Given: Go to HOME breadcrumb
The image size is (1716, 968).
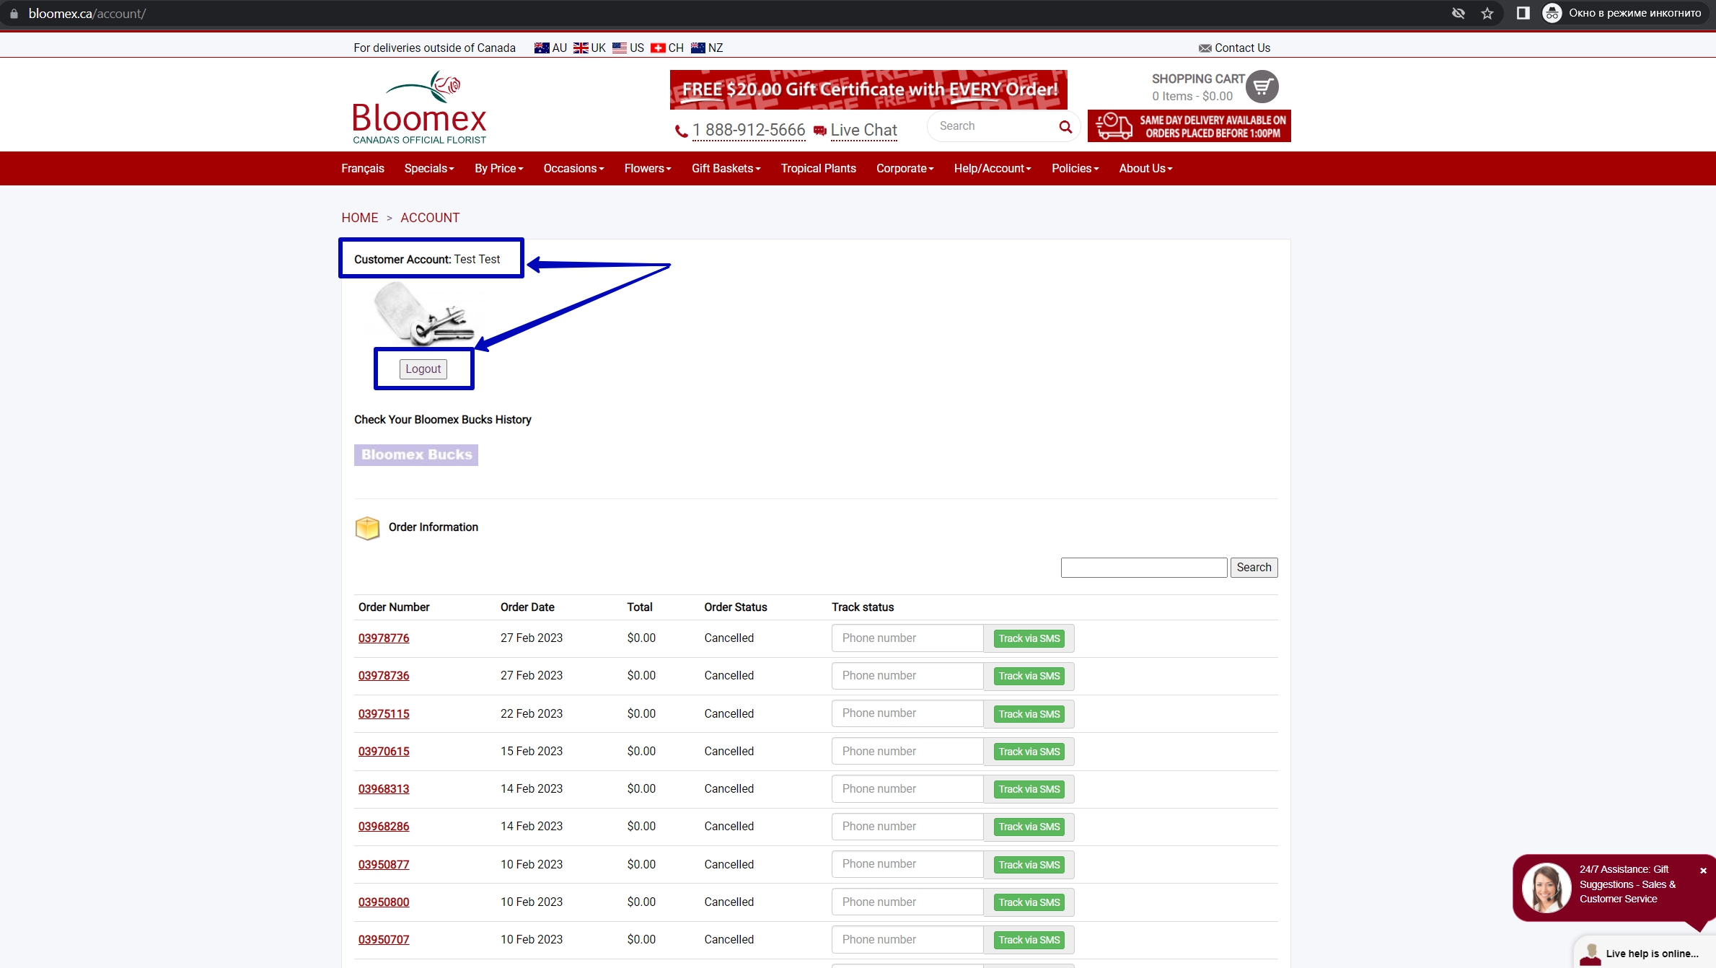Looking at the screenshot, I should [360, 218].
